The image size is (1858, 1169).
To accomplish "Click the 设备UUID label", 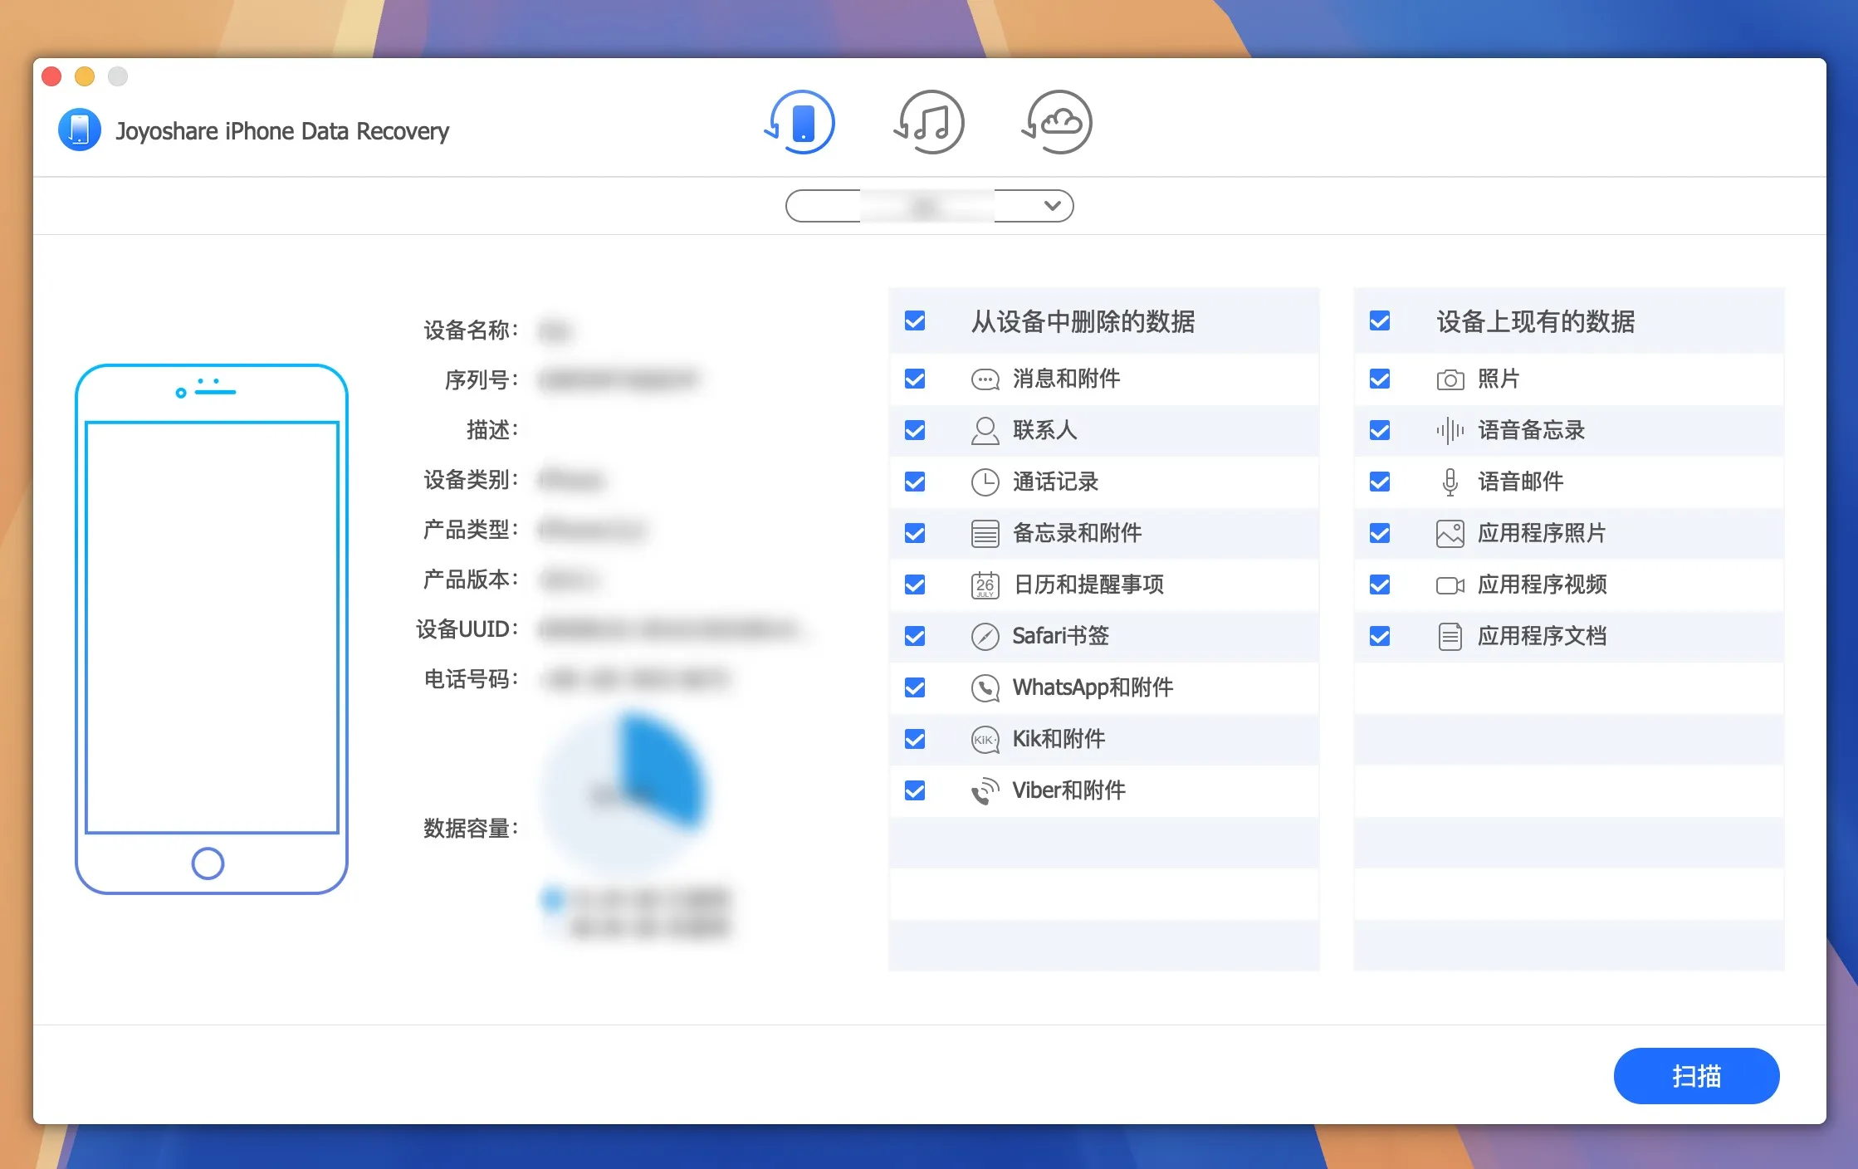I will click(x=467, y=629).
